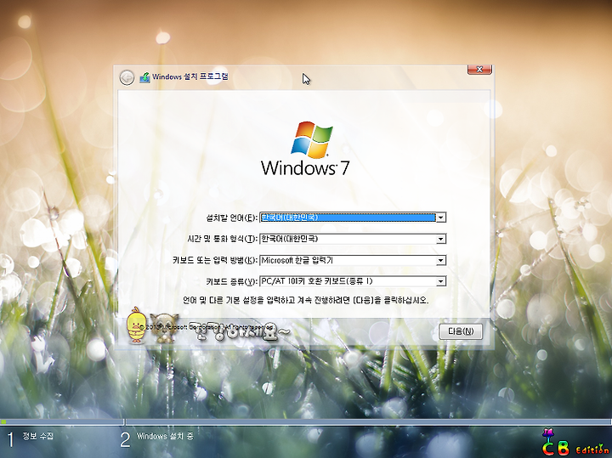Click step 2 Windows 설치 중 label
This screenshot has height=458, width=612.
(x=165, y=436)
